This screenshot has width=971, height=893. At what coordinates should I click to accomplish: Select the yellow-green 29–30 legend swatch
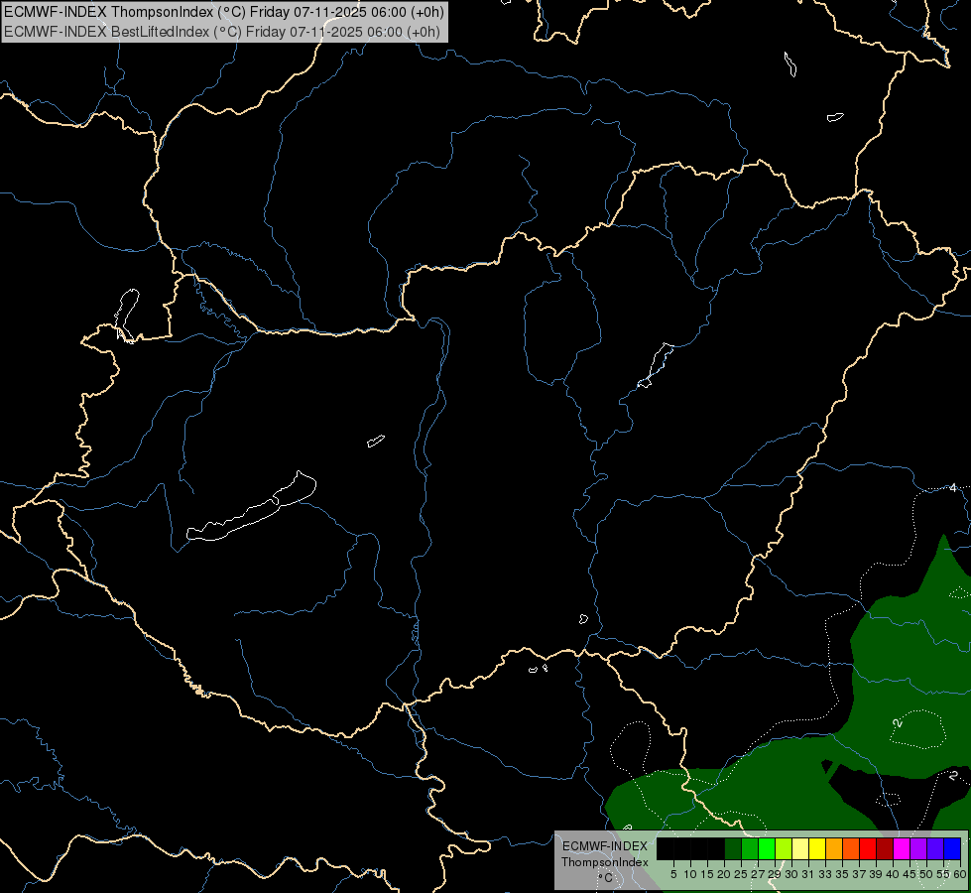tap(784, 848)
